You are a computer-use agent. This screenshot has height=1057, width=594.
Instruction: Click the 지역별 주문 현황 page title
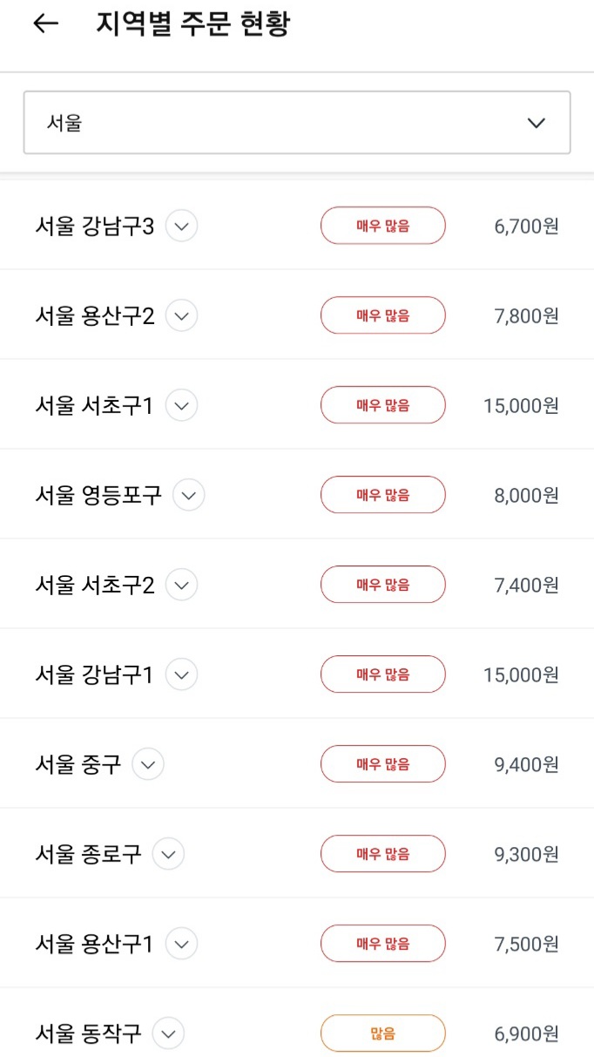coord(192,24)
